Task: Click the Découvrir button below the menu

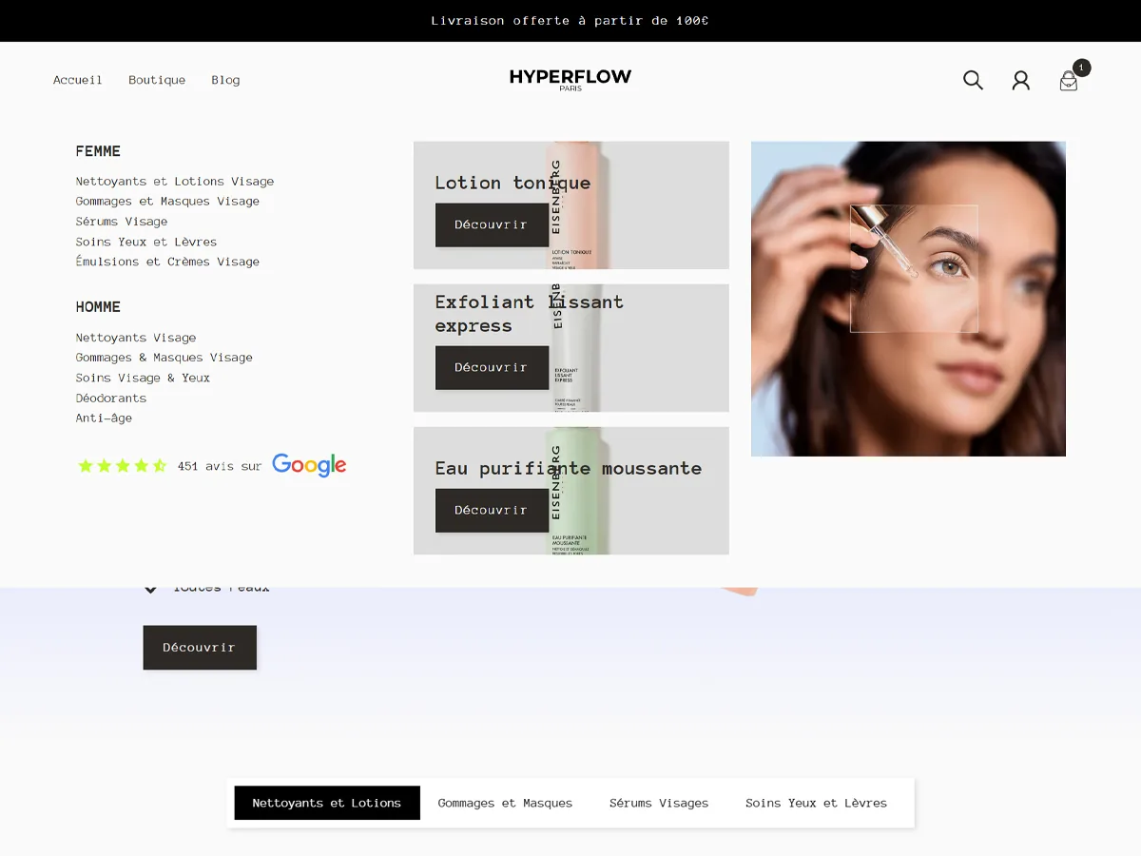Action: pyautogui.click(x=200, y=647)
